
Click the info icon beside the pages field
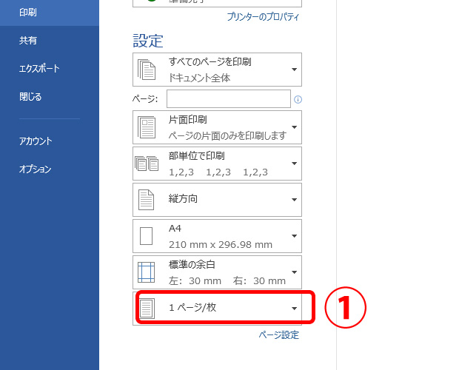click(298, 99)
